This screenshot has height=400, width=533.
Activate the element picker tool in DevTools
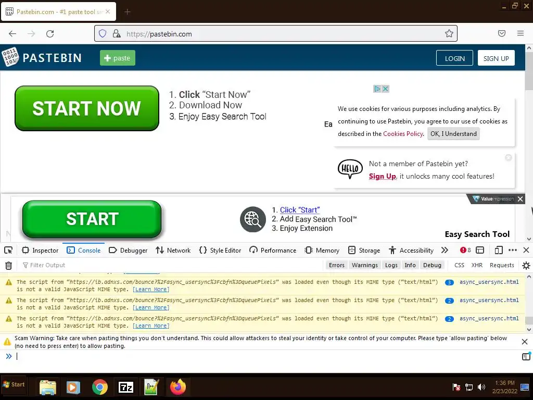point(8,251)
